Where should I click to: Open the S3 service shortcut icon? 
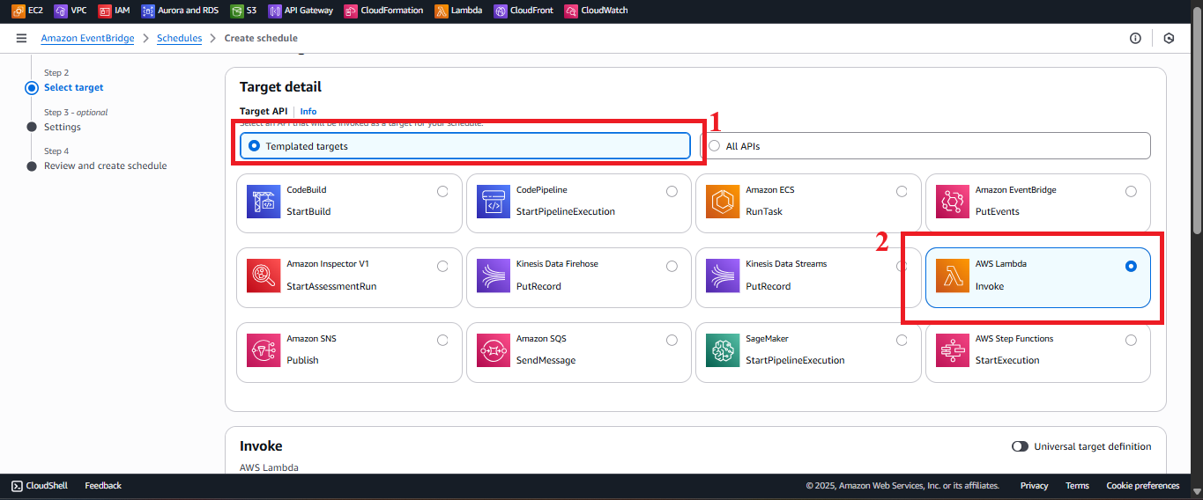click(237, 11)
